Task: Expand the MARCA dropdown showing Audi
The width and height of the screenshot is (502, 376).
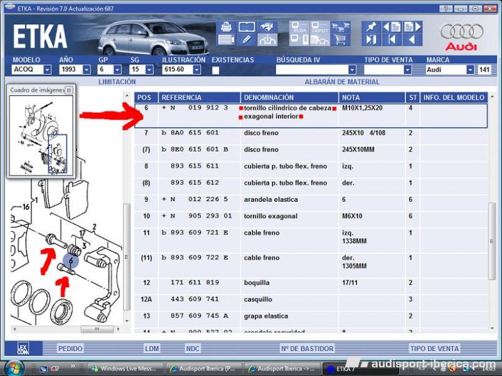Action: 470,70
